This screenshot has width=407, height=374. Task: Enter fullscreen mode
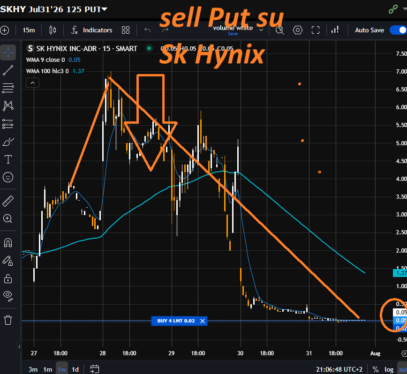(316, 30)
